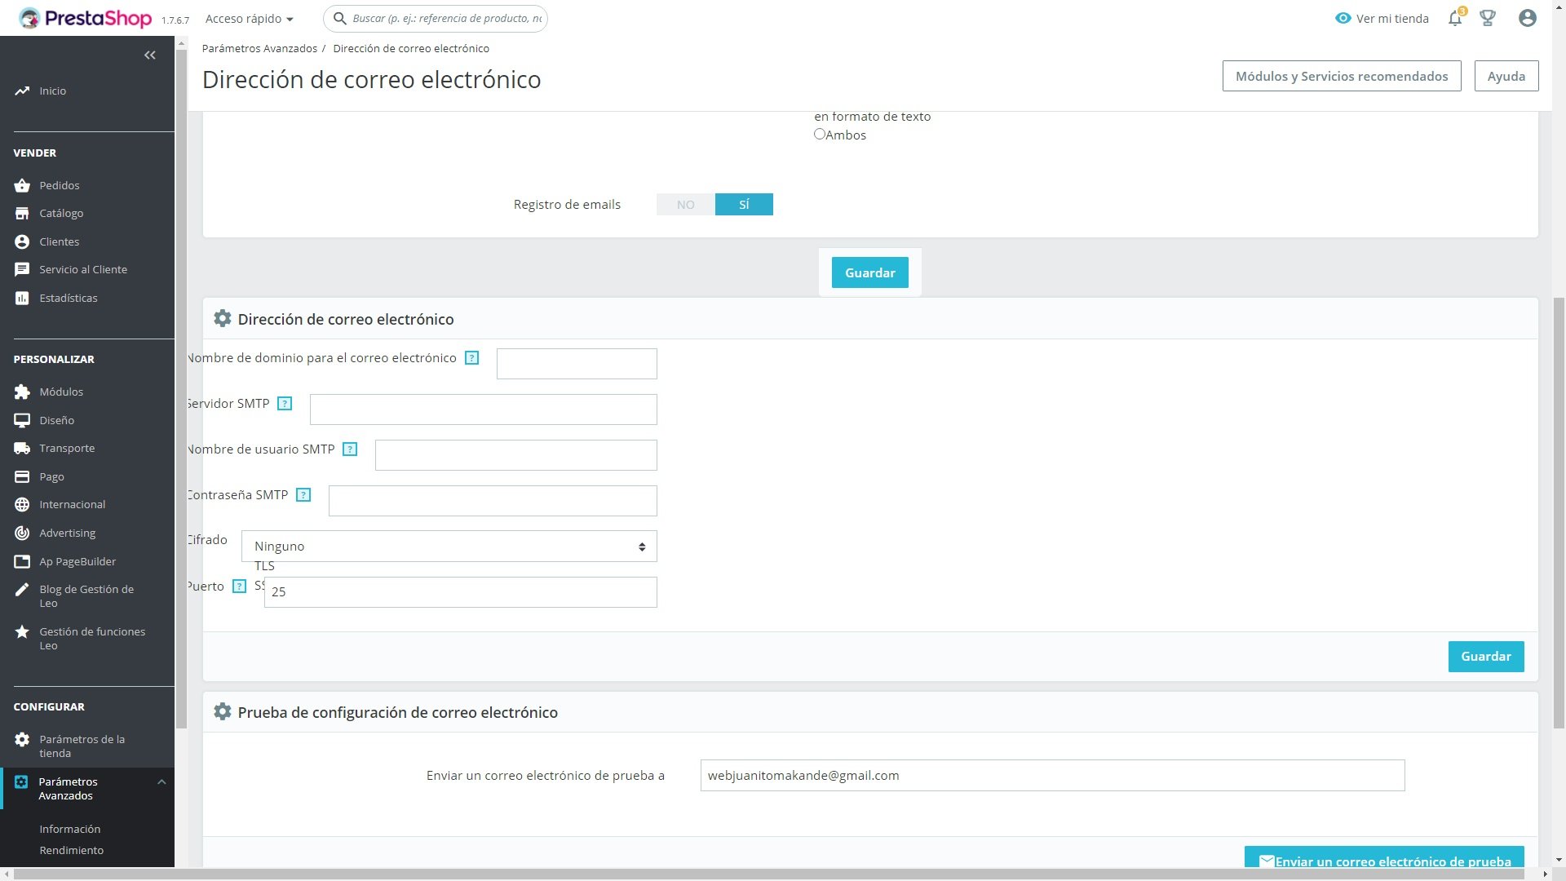Click help icon beside Contraseña SMTP
The width and height of the screenshot is (1566, 881).
[x=303, y=495]
